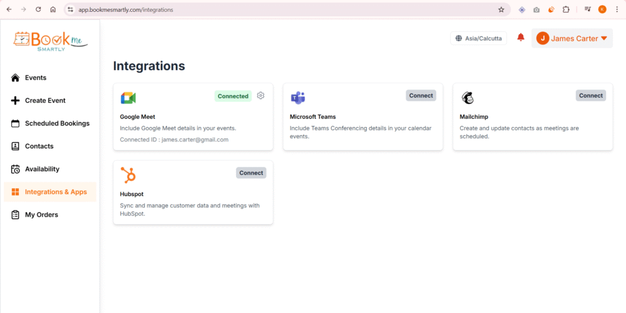The height and width of the screenshot is (313, 626).
Task: Open Scheduled Bookings from sidebar
Action: [x=56, y=123]
